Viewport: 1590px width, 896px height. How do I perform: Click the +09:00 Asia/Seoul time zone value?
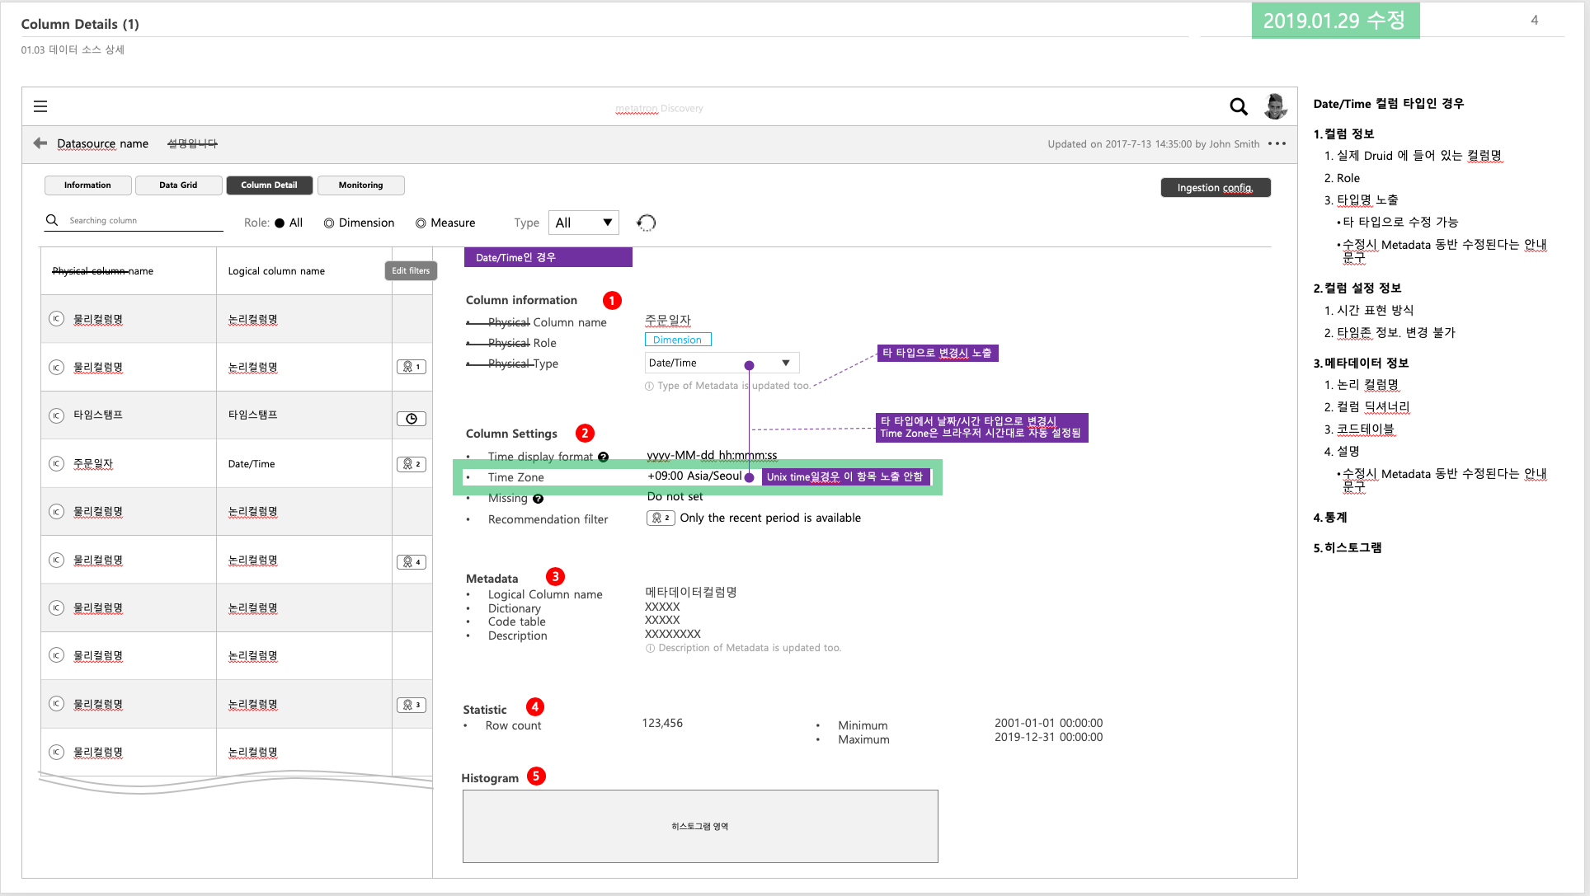(x=694, y=476)
